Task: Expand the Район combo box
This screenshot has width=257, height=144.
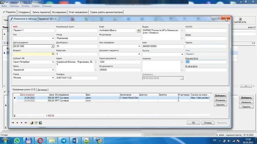Action: (53, 70)
